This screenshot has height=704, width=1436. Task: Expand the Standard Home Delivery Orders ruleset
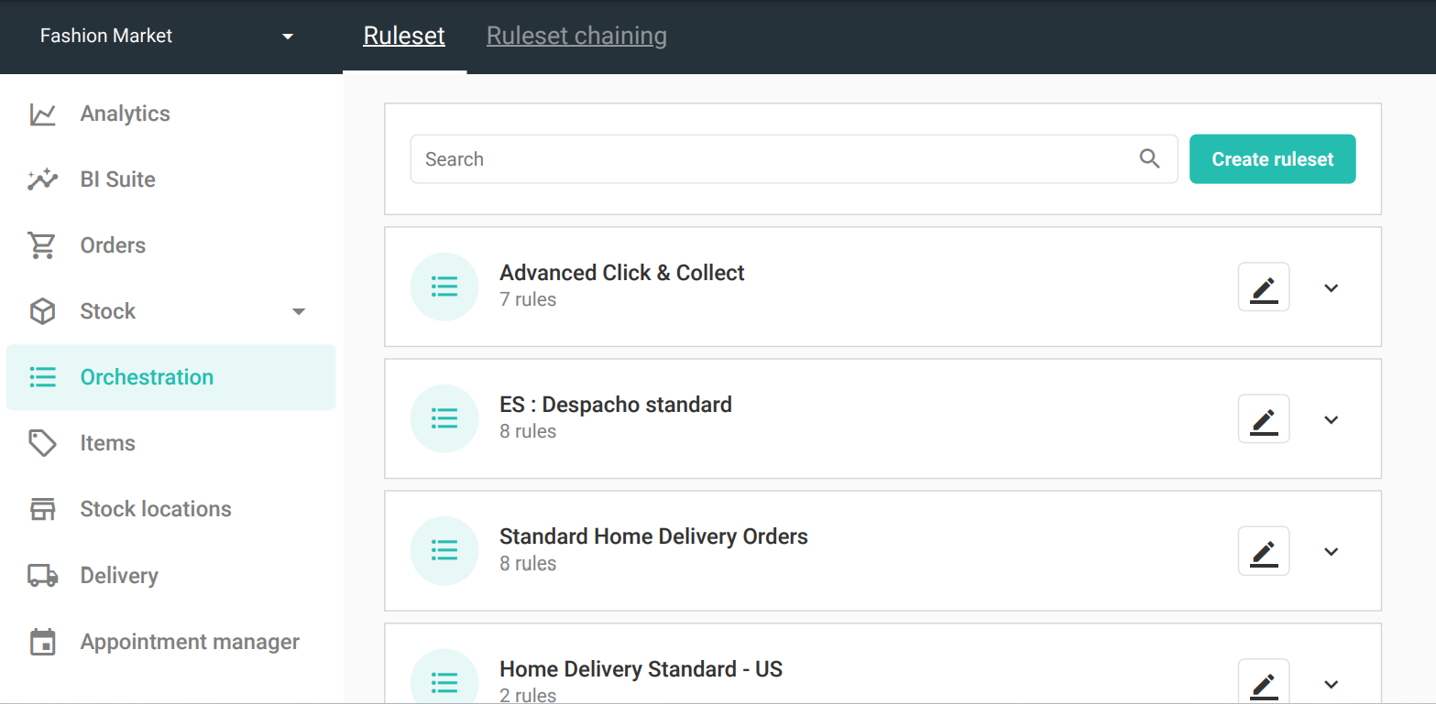[x=1332, y=551]
